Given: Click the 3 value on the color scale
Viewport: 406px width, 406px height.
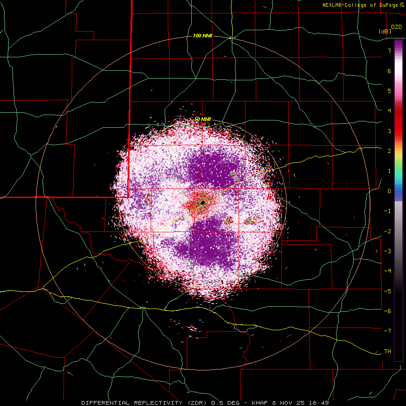Looking at the screenshot, I should click(389, 131).
